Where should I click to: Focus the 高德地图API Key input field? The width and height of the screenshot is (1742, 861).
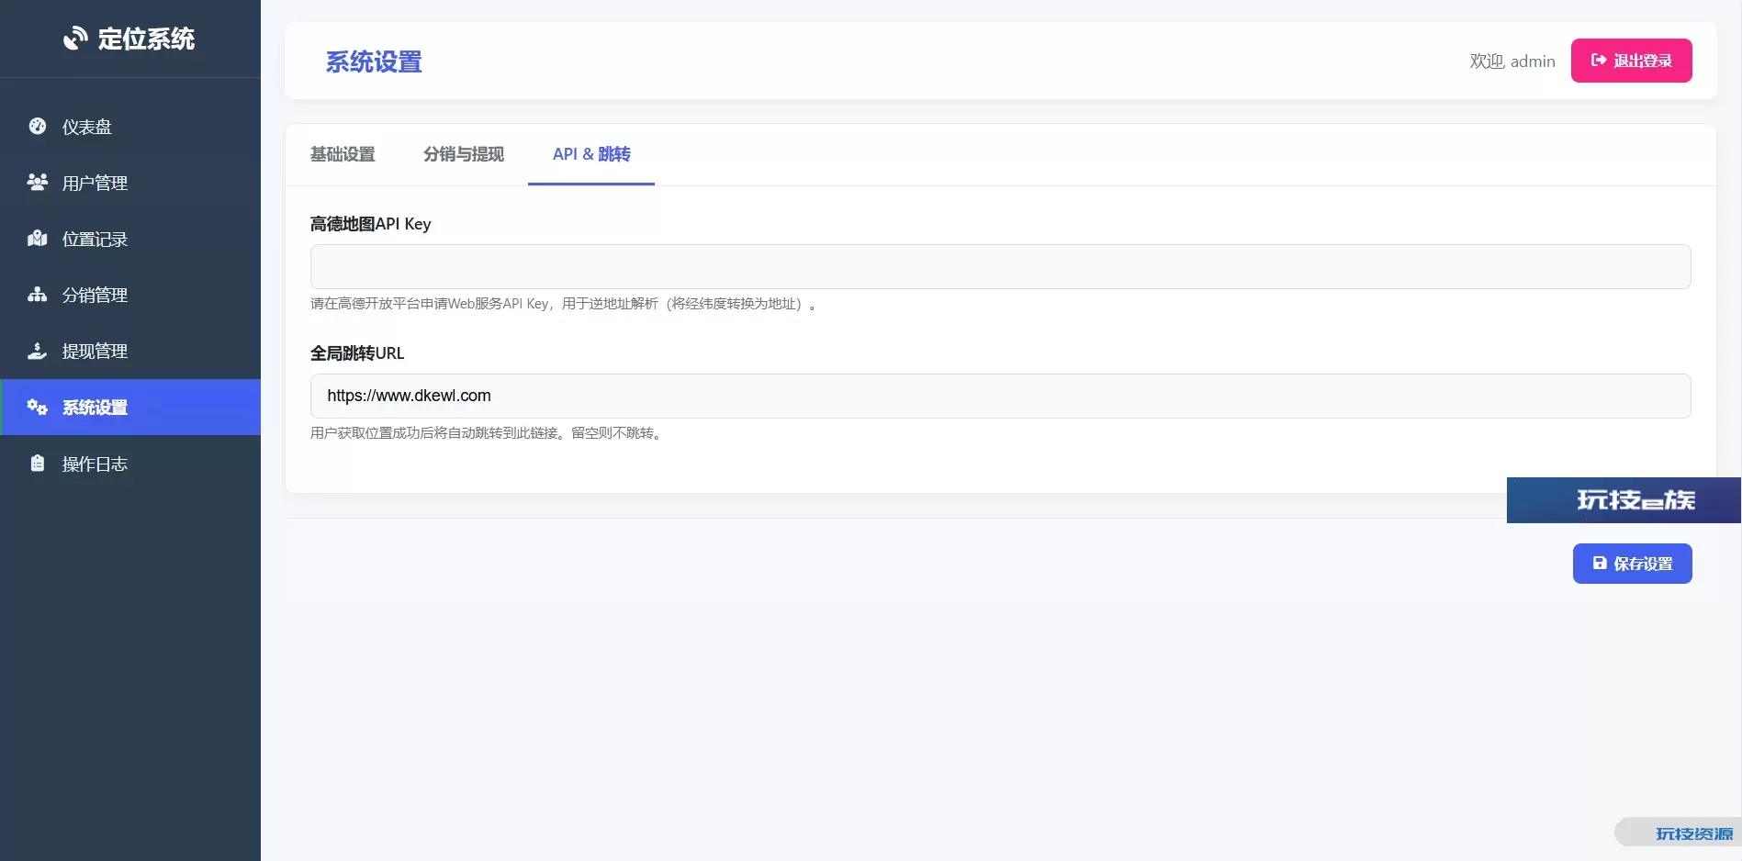point(1000,267)
